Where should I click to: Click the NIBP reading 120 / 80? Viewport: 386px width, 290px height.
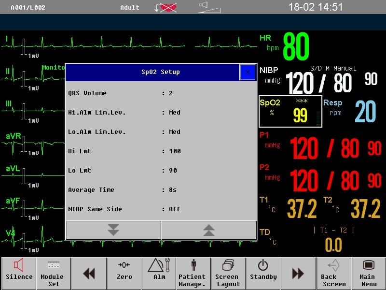(x=319, y=83)
